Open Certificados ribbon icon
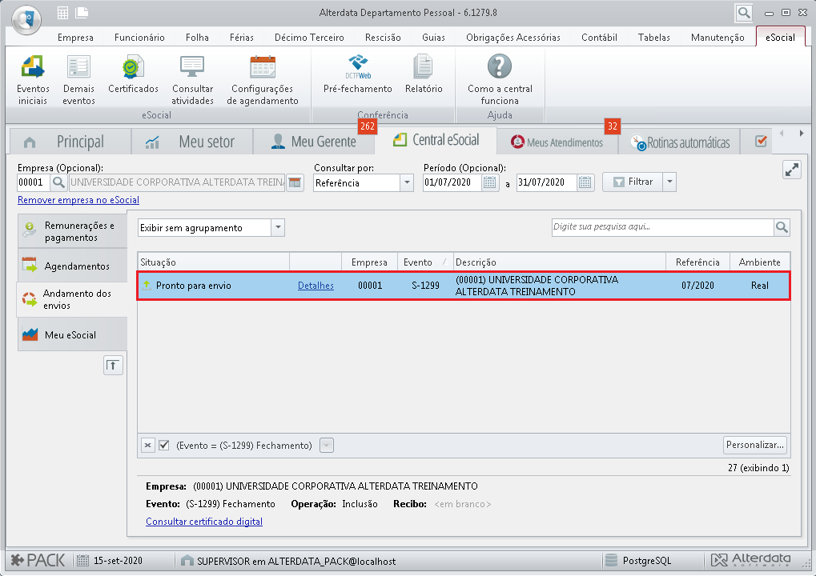 pyautogui.click(x=133, y=74)
